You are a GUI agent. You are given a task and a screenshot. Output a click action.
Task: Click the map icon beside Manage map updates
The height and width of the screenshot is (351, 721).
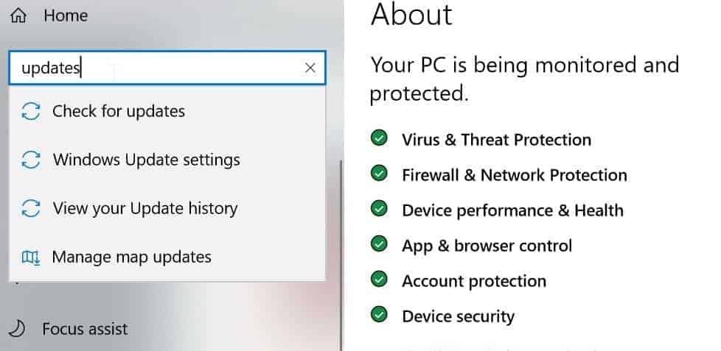pyautogui.click(x=31, y=258)
